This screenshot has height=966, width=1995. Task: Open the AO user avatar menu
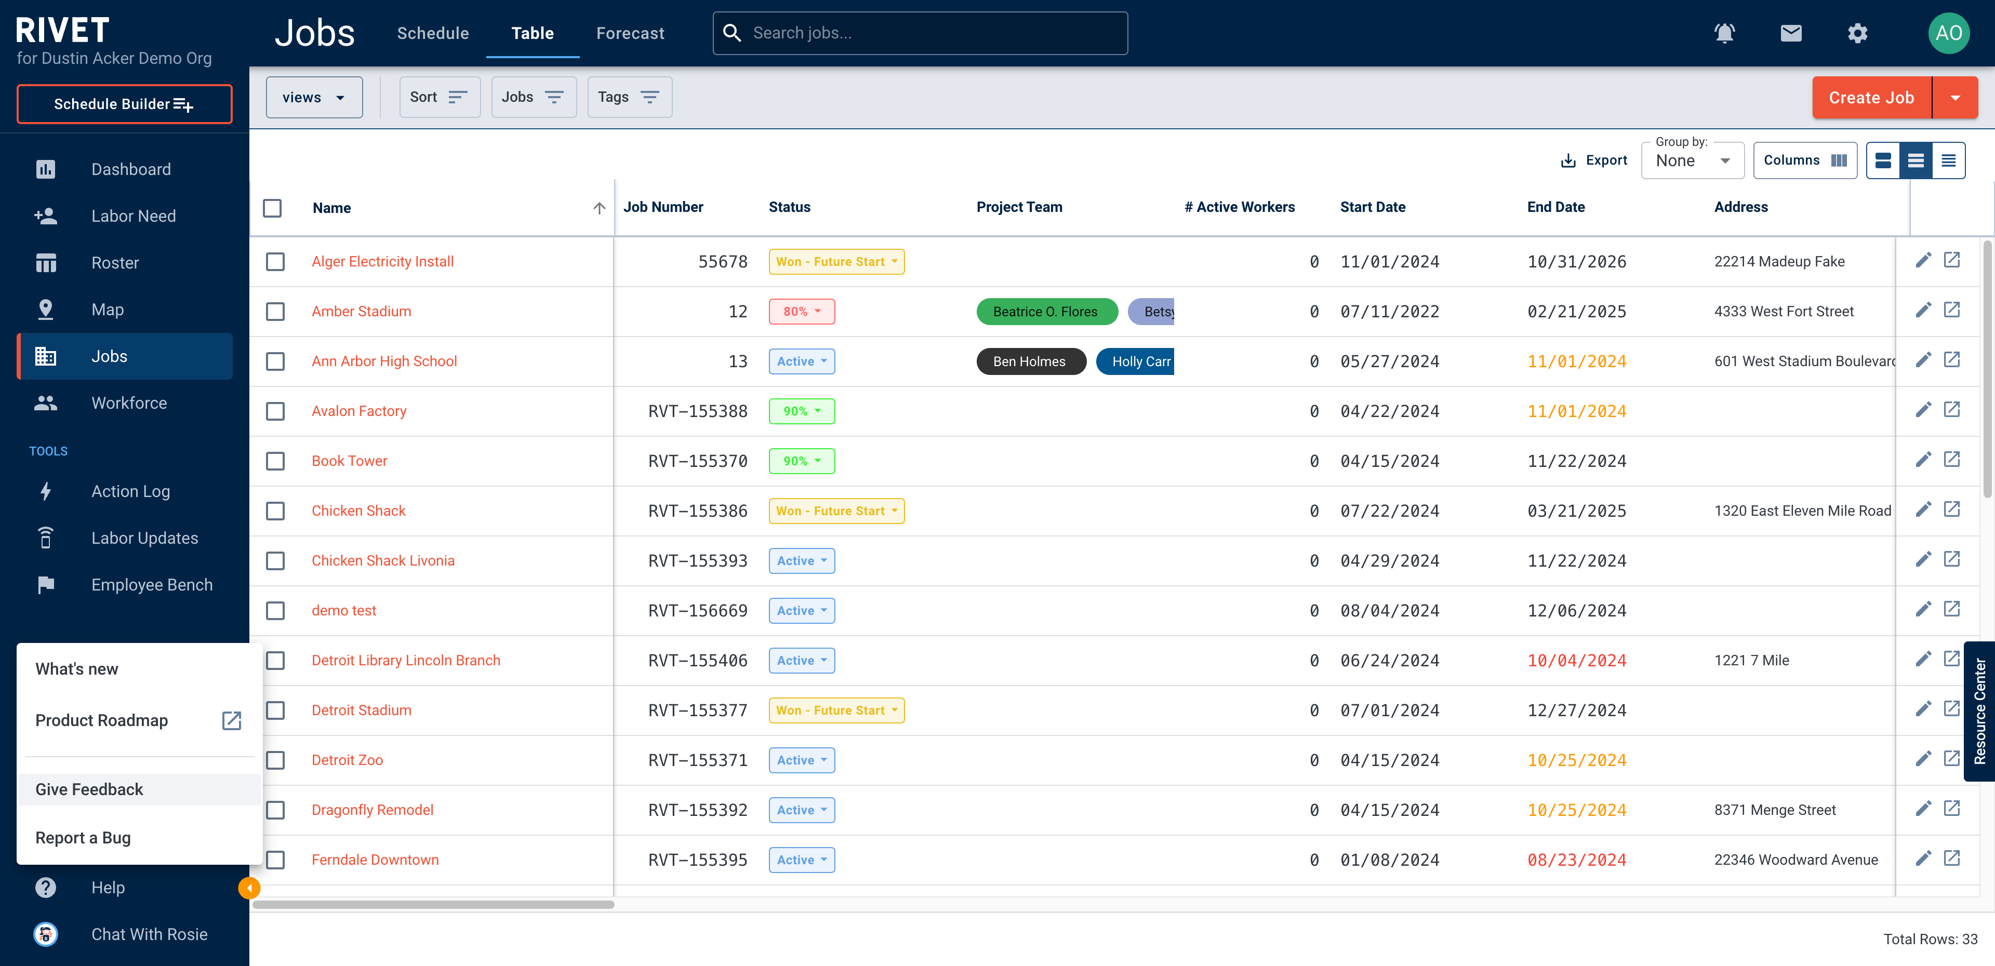[1949, 33]
